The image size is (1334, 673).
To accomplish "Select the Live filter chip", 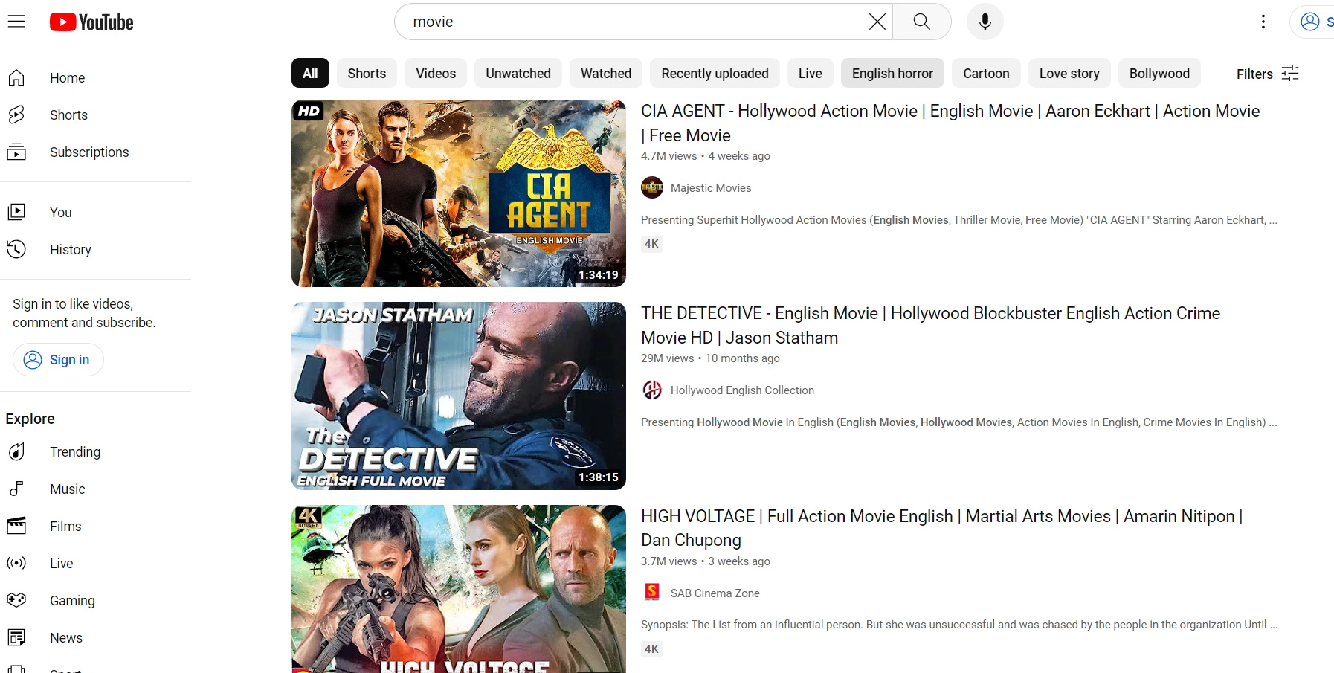I will point(811,73).
